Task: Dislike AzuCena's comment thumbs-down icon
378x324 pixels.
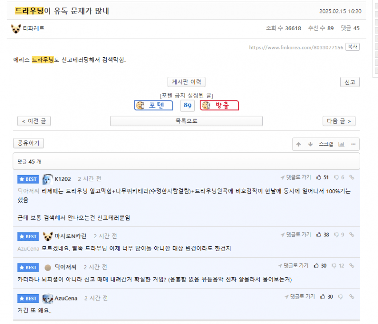Action: point(340,297)
